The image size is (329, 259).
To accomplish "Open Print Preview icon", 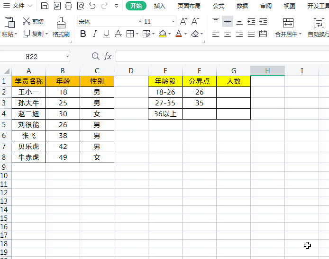I will [x=81, y=6].
